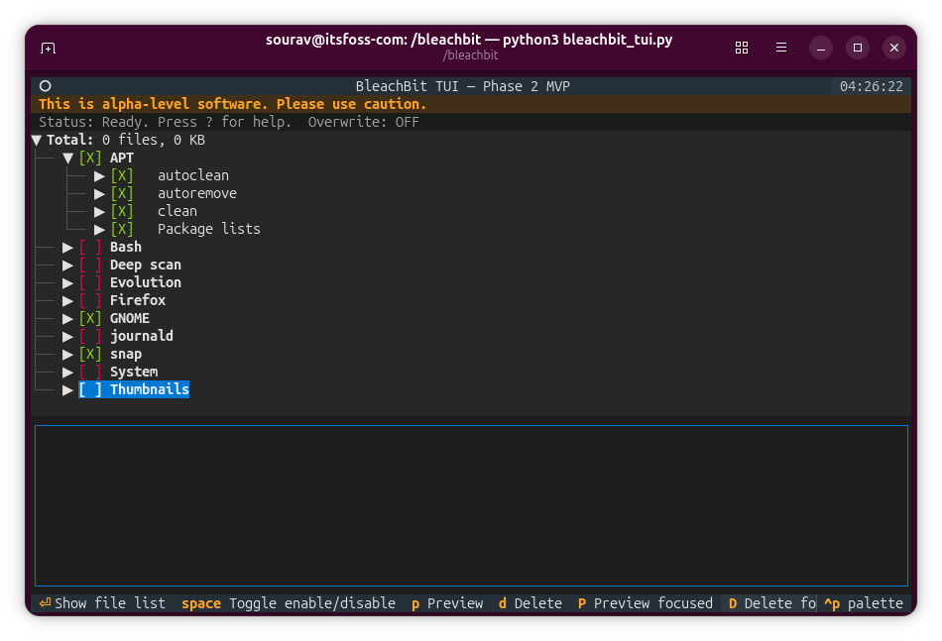
Task: Enable the journald checkbox
Action: tap(90, 336)
